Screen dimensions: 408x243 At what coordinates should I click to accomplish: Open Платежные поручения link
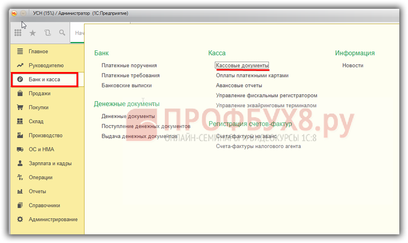point(129,66)
